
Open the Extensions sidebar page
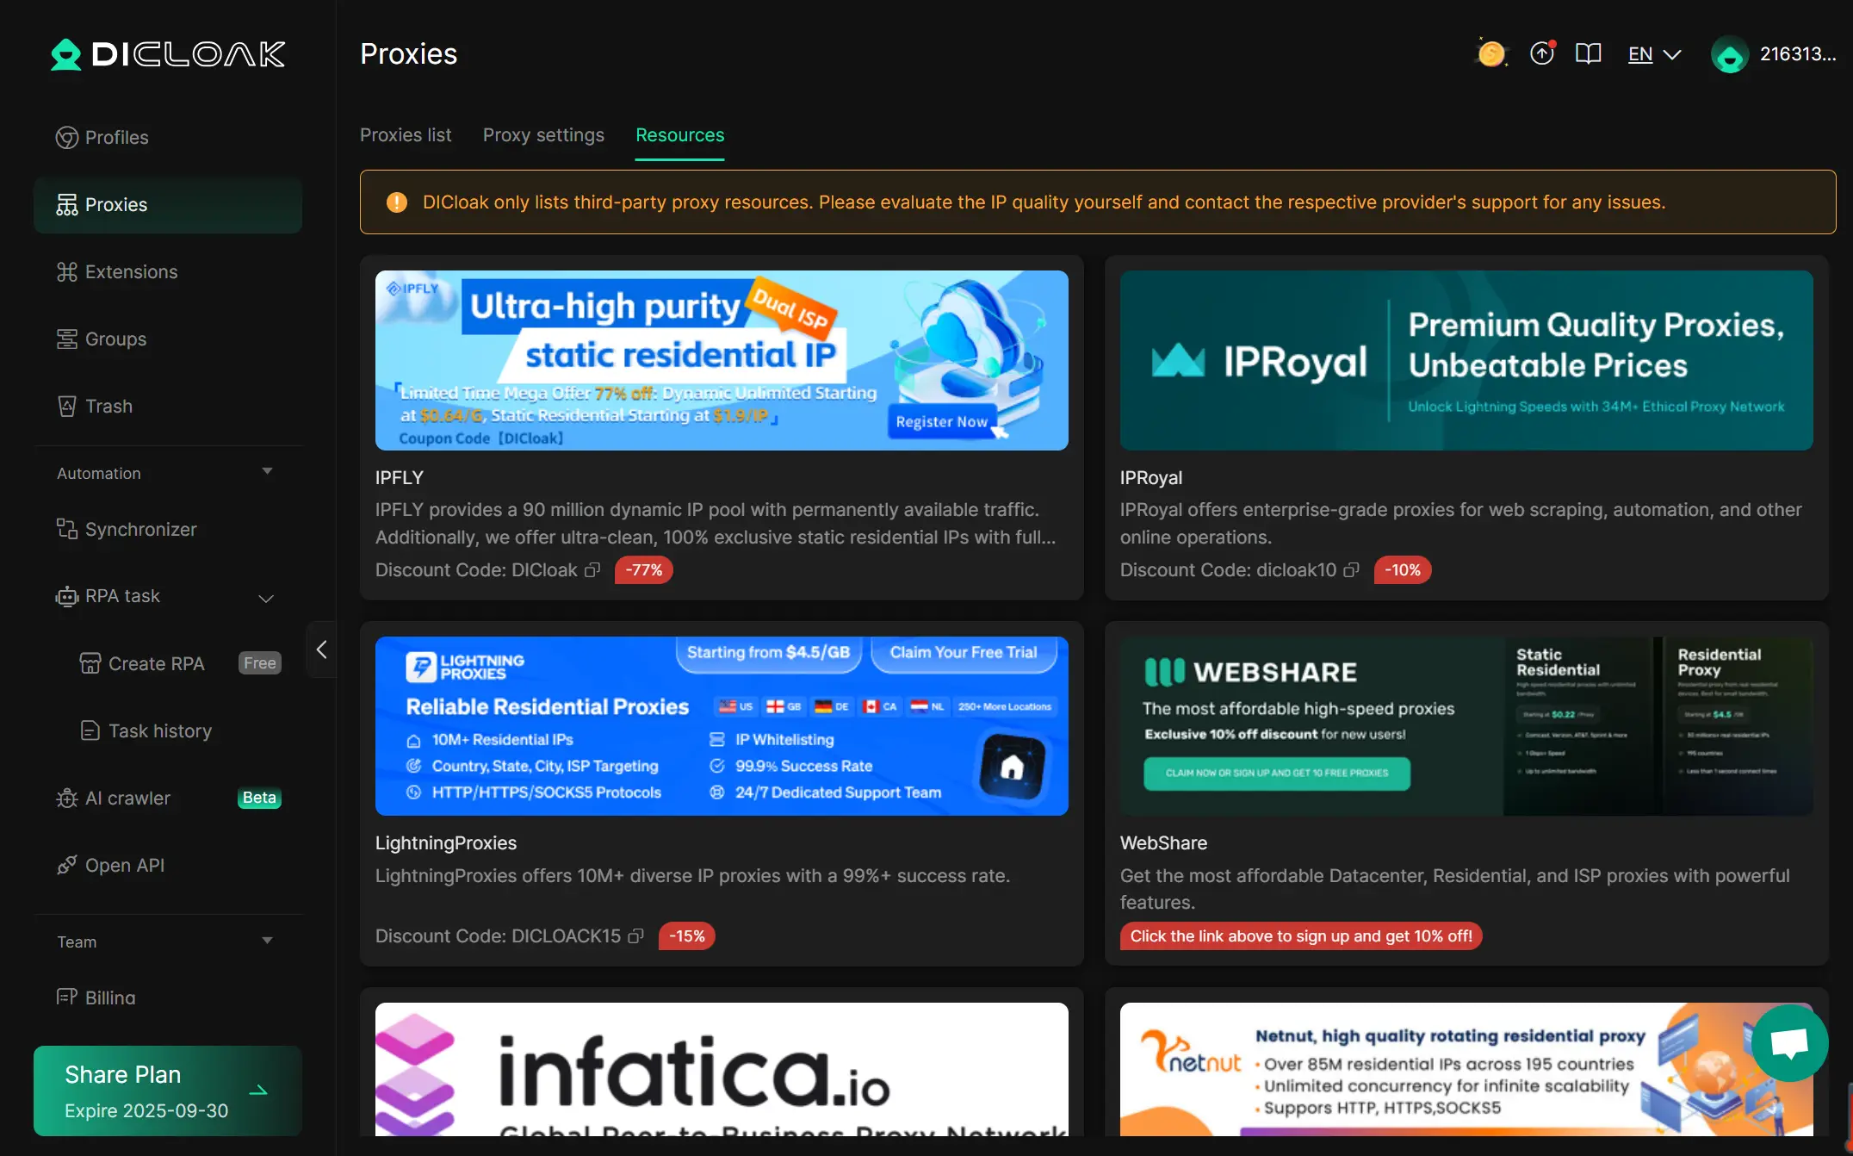click(131, 272)
